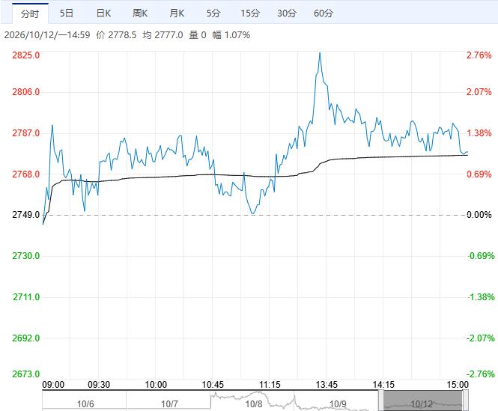Click the green -0.69% percentage label
Image resolution: width=498 pixels, height=411 pixels.
tap(482, 256)
